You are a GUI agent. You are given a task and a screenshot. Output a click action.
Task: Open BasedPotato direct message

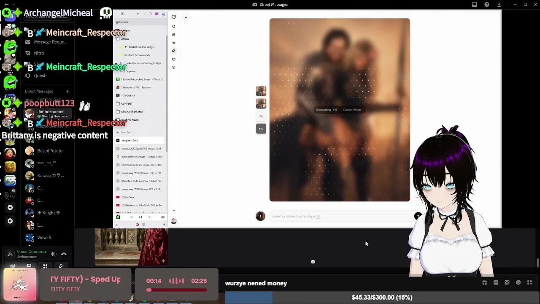(x=47, y=151)
